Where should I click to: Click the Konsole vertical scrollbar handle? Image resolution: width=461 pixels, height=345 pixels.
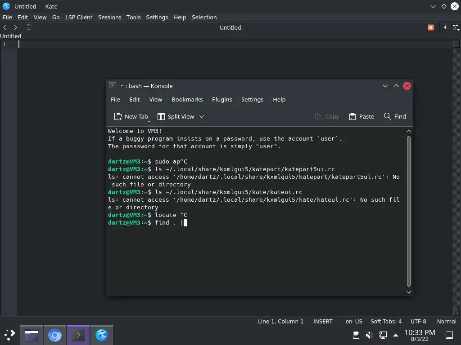point(409,211)
